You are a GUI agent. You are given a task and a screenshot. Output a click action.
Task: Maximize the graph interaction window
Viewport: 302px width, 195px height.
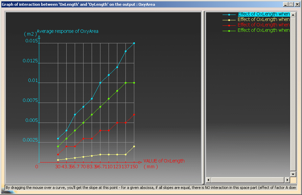(291, 5)
